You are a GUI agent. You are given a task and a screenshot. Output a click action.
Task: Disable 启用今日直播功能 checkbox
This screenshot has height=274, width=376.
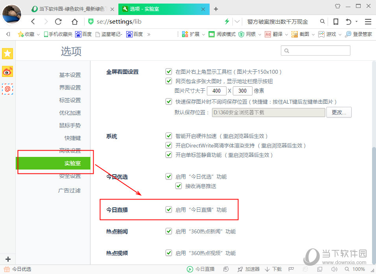pos(169,209)
